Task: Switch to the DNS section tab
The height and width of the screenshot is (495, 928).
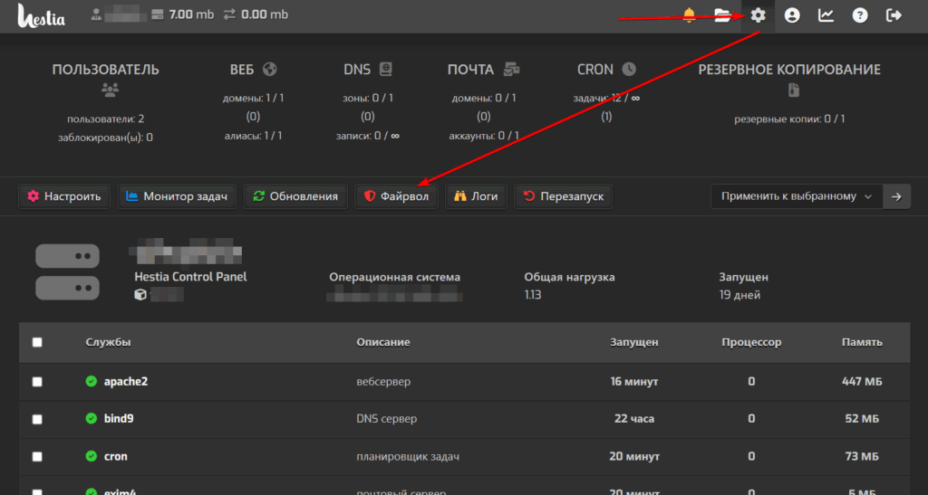Action: point(367,70)
